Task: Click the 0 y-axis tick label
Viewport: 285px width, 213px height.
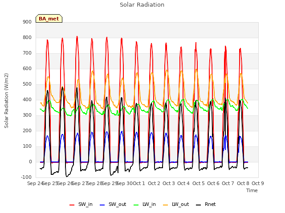Action: (30, 162)
